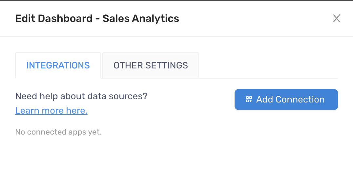Viewport: 353px width, 184px height.
Task: Show the dashboard's other settings
Action: (x=151, y=65)
